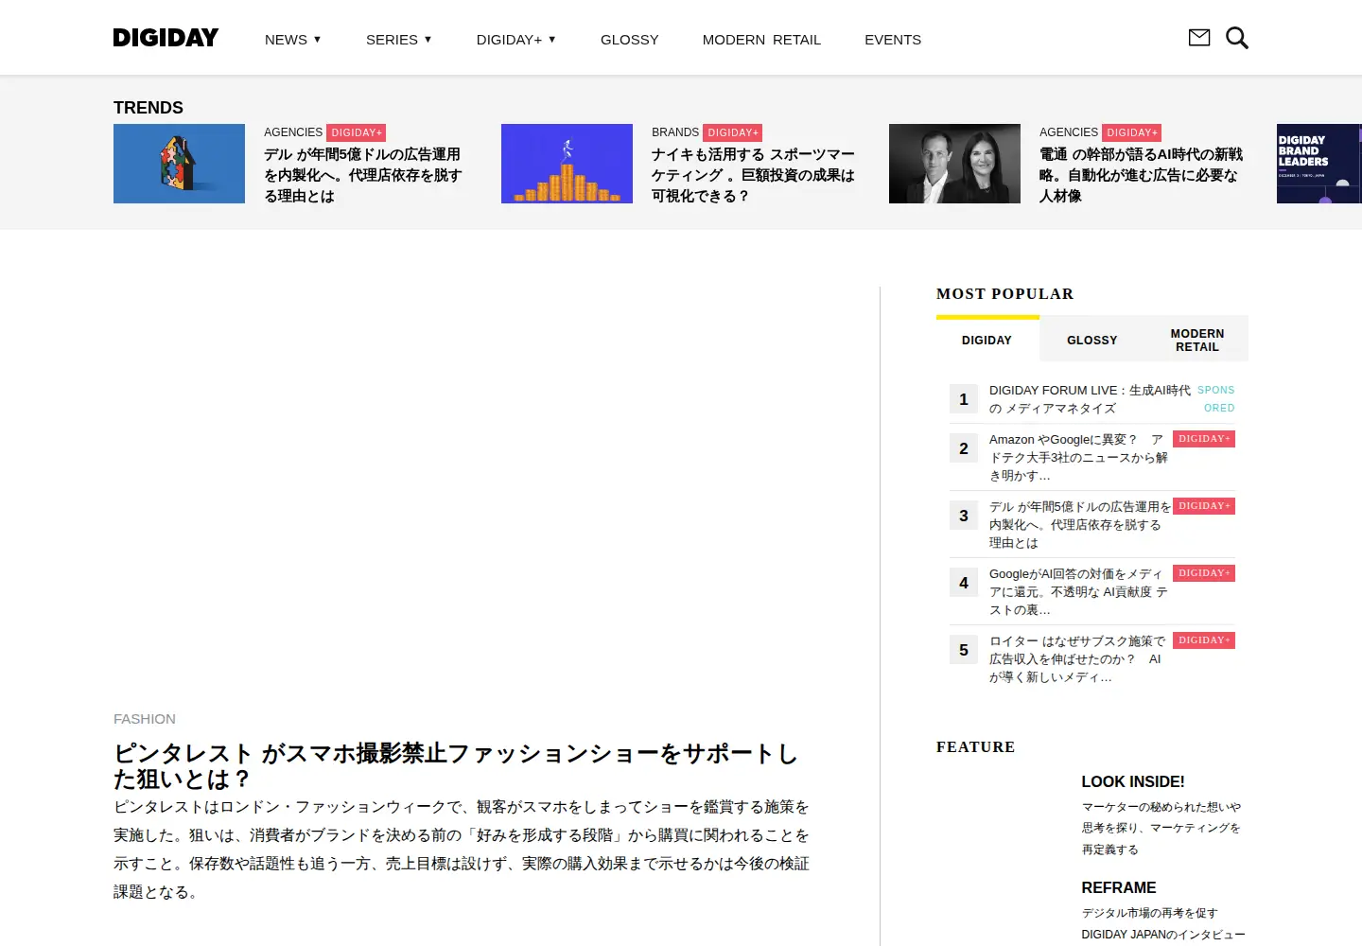Screen dimensions: 1362x946
Task: Open EVENTS in the navigation bar
Action: pyautogui.click(x=893, y=40)
